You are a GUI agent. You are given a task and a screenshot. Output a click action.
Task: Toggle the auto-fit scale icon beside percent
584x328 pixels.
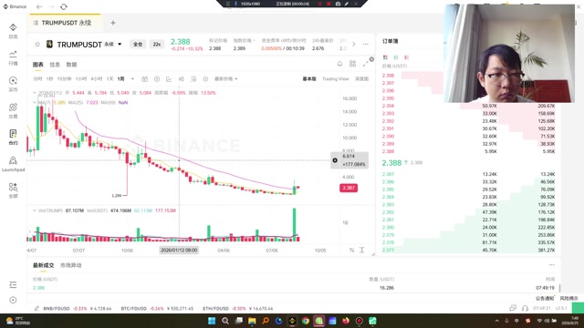coord(361,250)
